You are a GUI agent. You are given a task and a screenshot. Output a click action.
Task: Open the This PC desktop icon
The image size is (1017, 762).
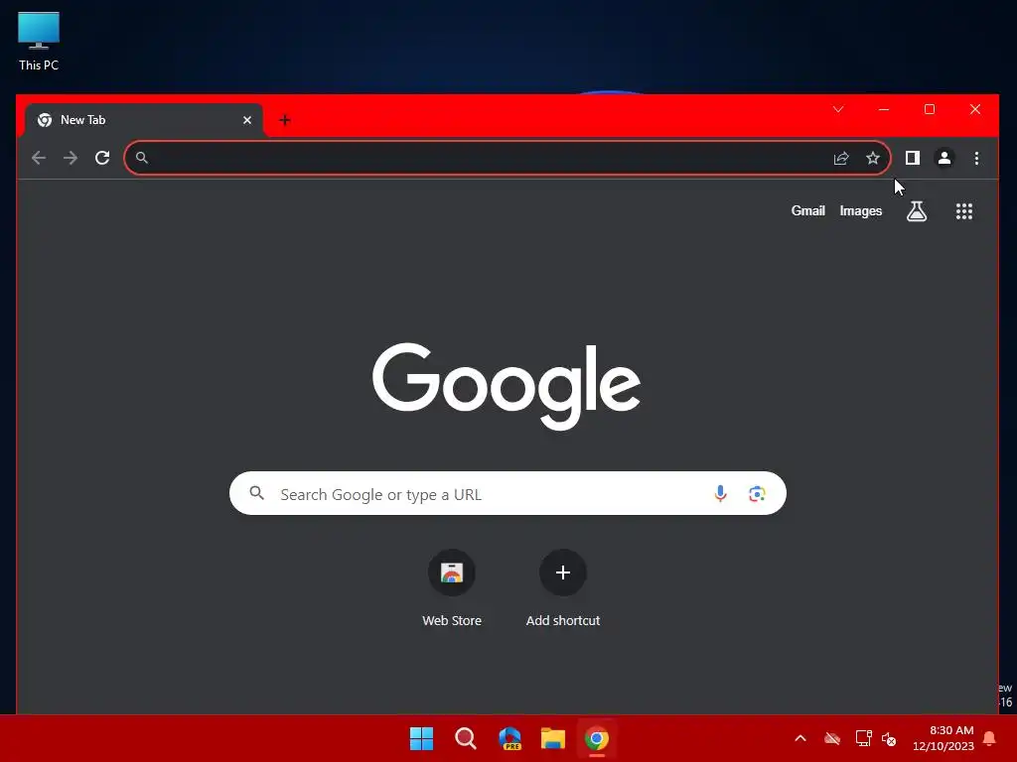[39, 41]
